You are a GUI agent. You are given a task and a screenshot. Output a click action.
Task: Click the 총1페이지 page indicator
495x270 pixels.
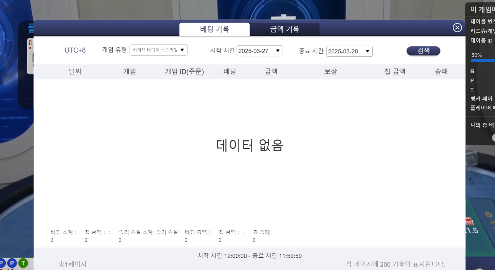73,264
